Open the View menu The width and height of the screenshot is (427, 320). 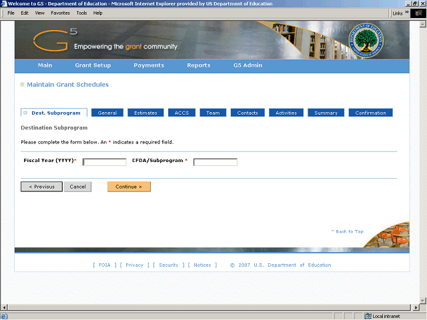(x=39, y=13)
